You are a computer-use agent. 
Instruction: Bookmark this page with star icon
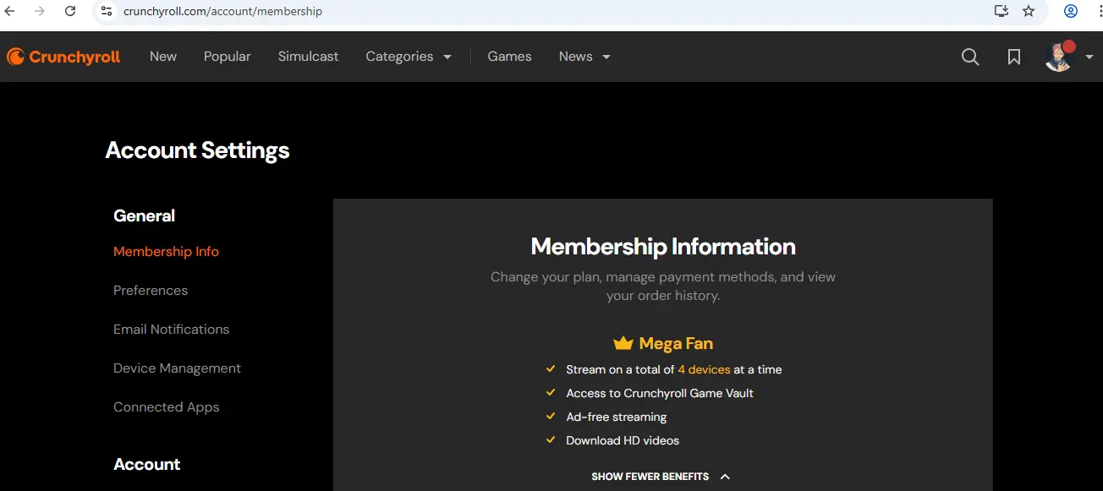pyautogui.click(x=1029, y=11)
